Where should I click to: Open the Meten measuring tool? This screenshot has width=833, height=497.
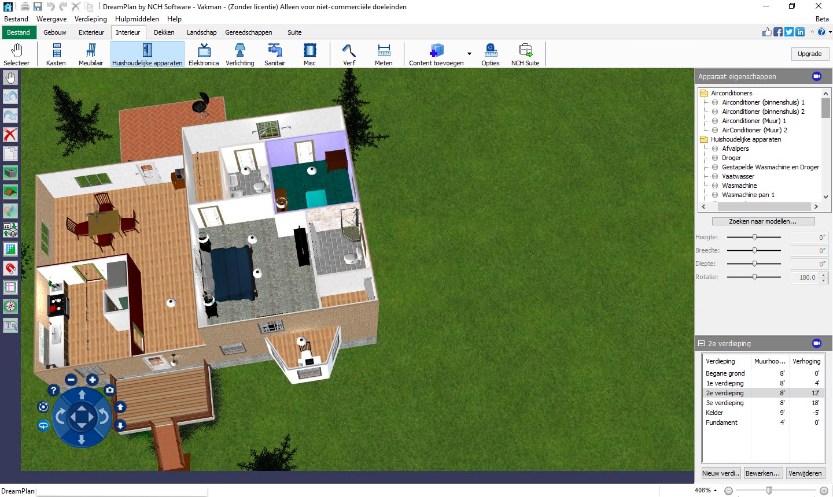pyautogui.click(x=383, y=54)
